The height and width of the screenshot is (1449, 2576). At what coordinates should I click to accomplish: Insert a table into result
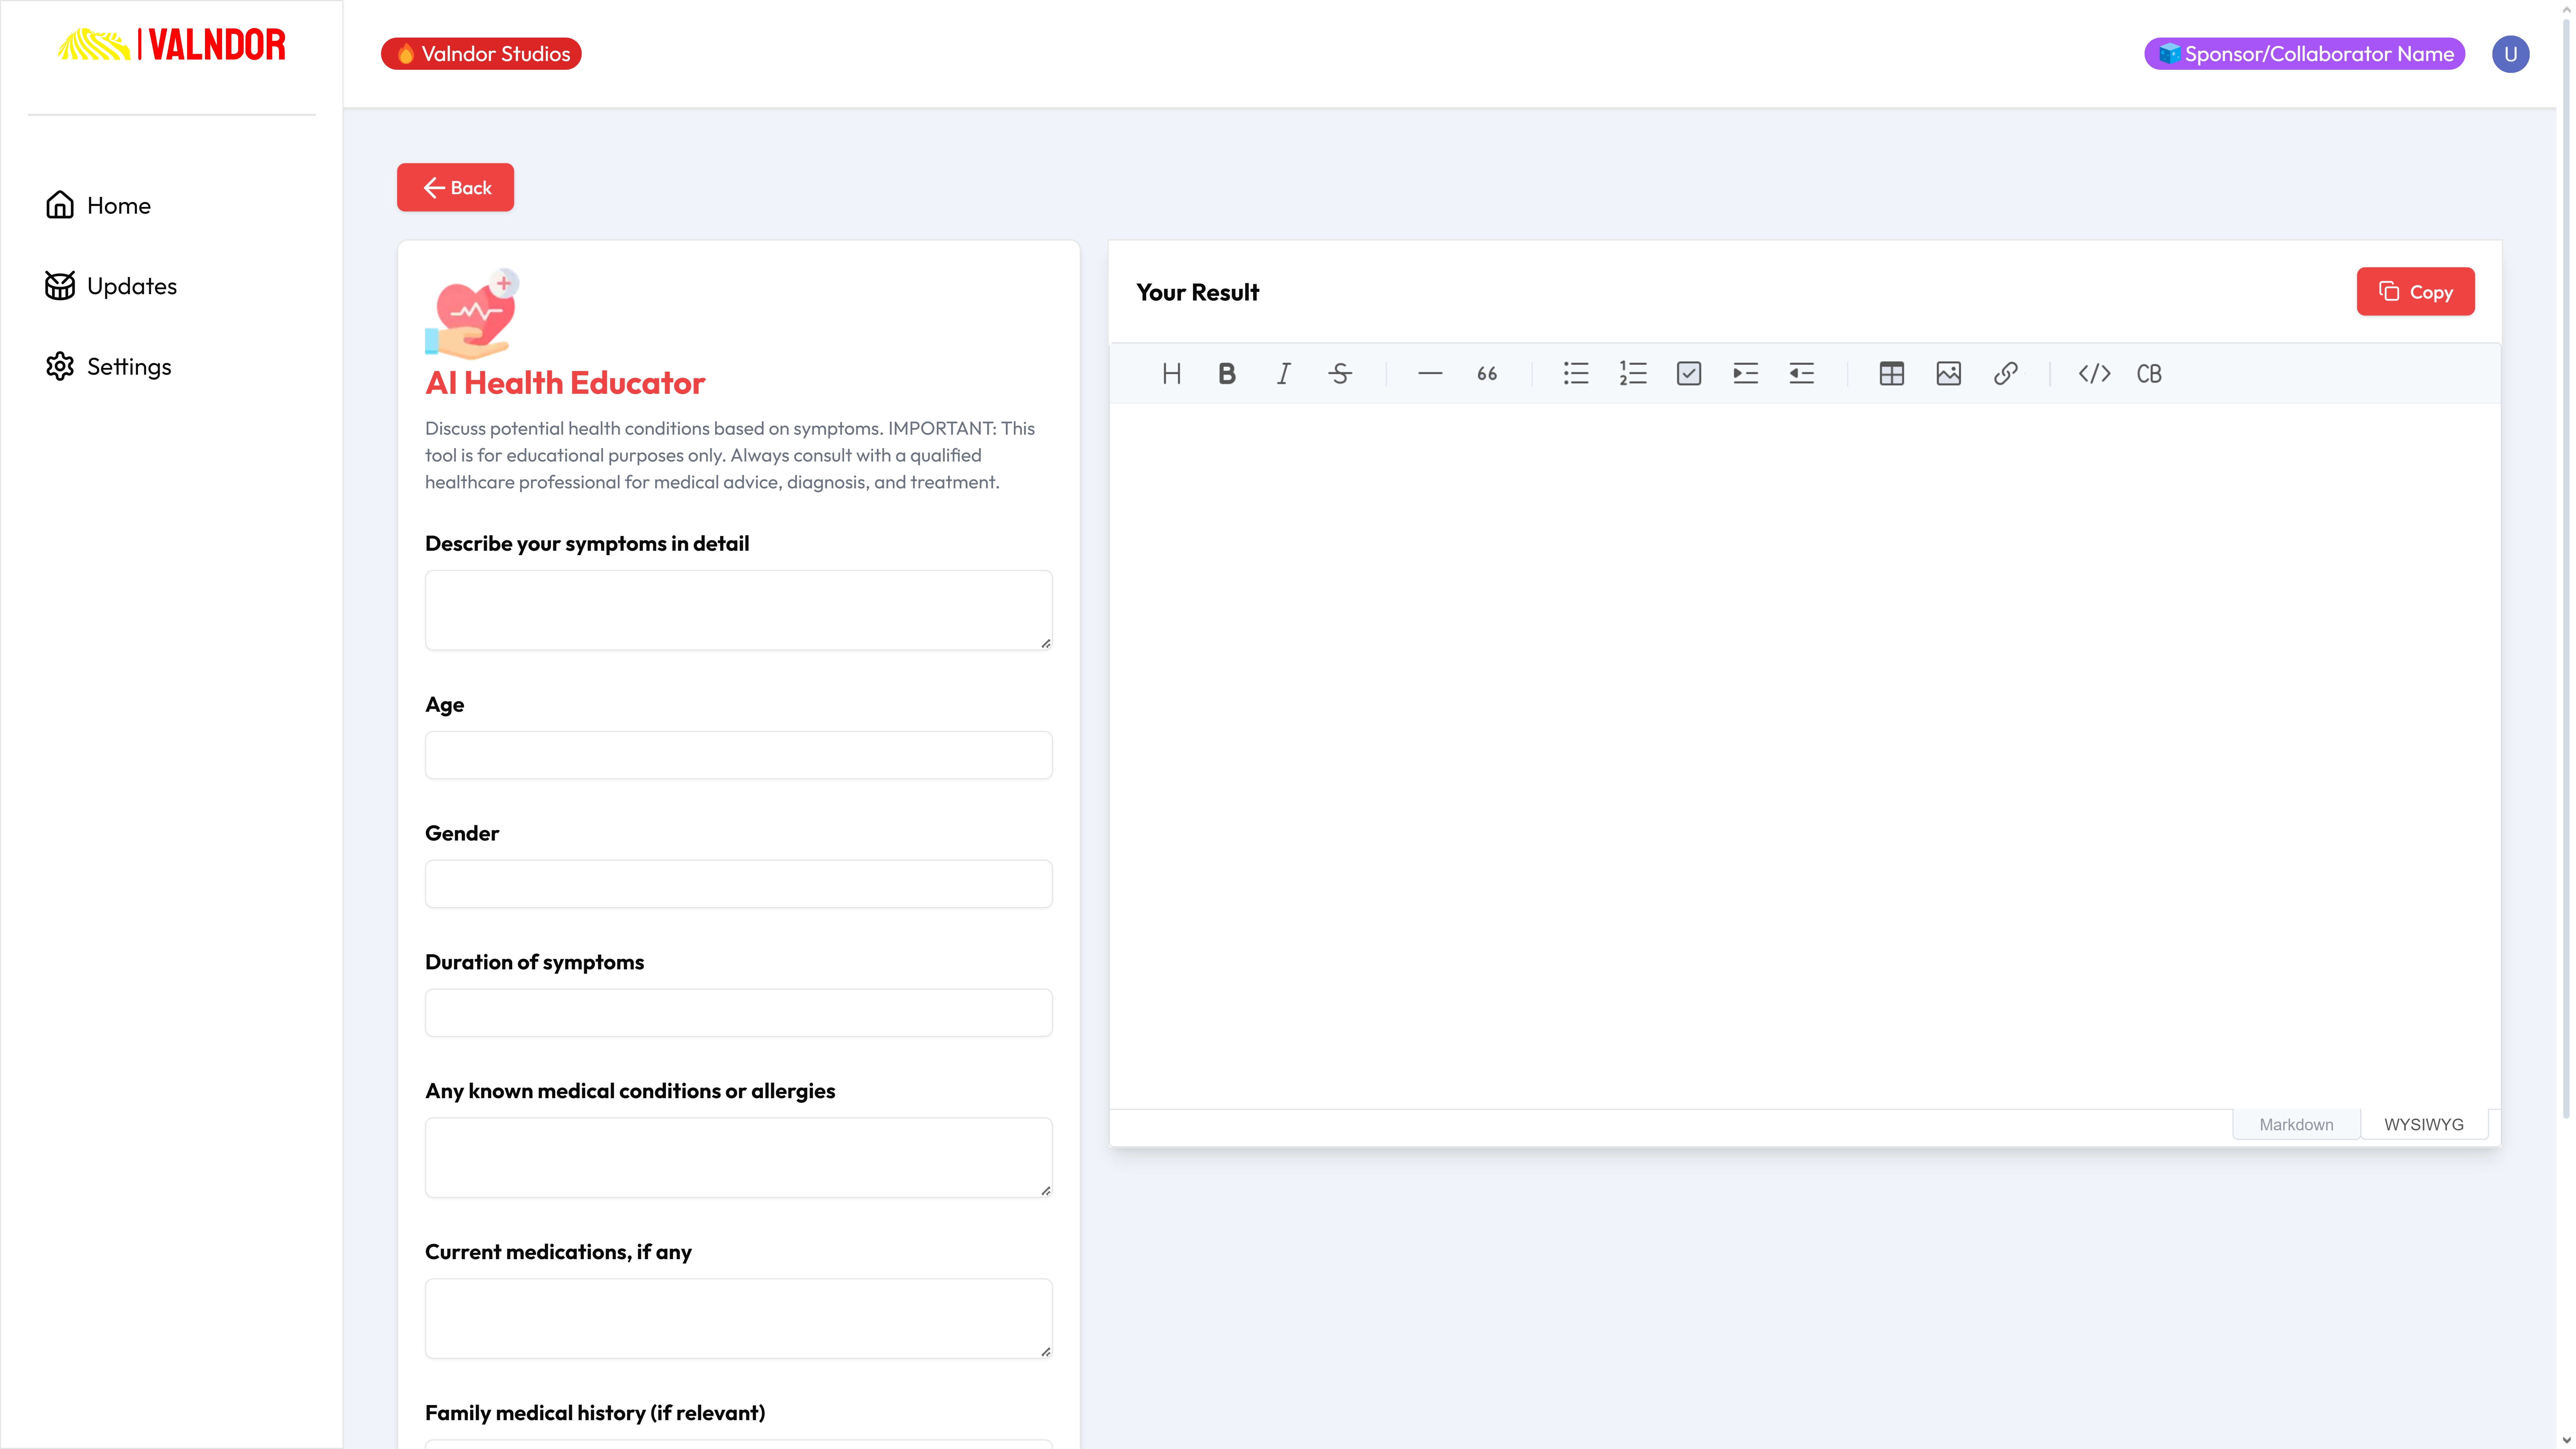click(1892, 374)
